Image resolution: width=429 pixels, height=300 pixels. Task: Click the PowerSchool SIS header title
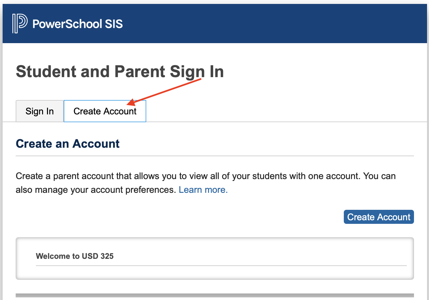point(78,24)
